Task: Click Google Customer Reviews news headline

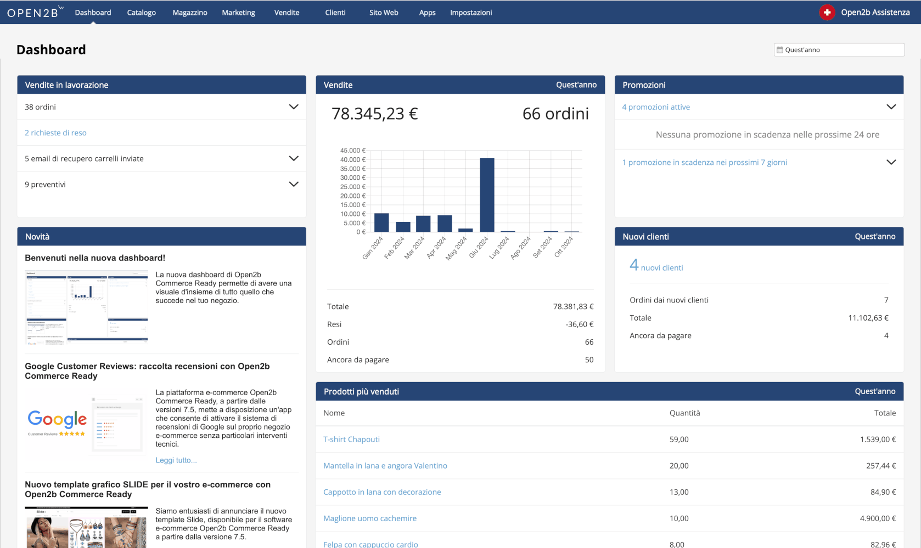Action: pos(147,371)
